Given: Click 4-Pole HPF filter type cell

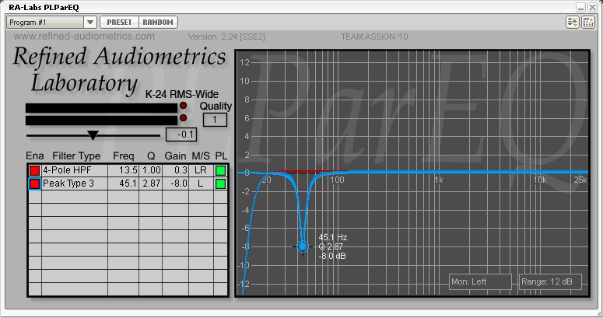Looking at the screenshot, I should point(75,170).
